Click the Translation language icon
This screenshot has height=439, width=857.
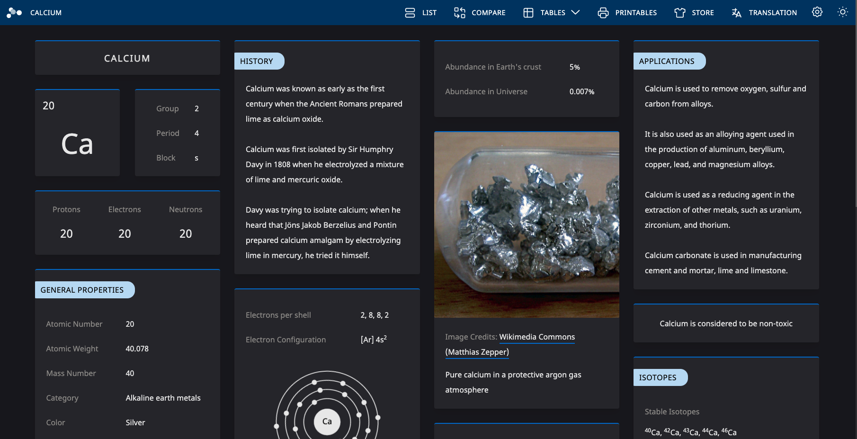(x=737, y=13)
